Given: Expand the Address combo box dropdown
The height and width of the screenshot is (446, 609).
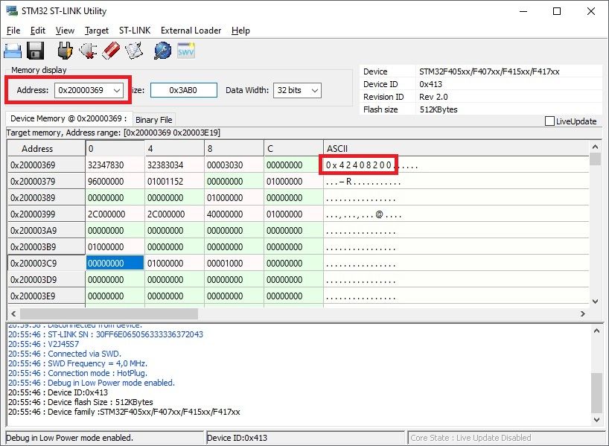Looking at the screenshot, I should [117, 90].
